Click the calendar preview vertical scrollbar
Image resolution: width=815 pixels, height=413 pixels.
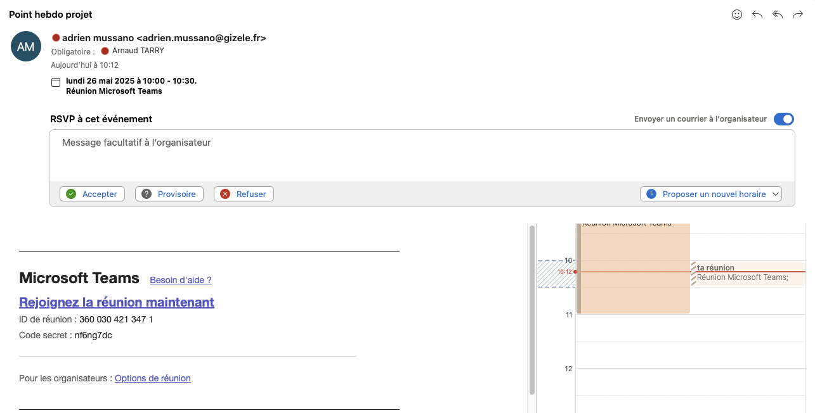click(532, 310)
